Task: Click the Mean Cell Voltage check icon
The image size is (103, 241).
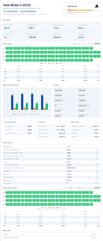Action: click(x=97, y=149)
